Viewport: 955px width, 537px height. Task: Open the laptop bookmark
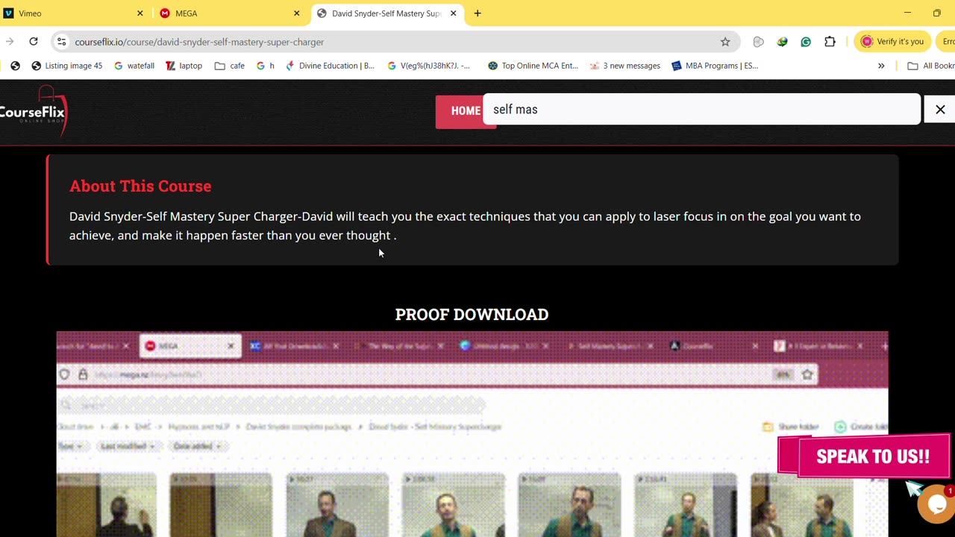(184, 66)
